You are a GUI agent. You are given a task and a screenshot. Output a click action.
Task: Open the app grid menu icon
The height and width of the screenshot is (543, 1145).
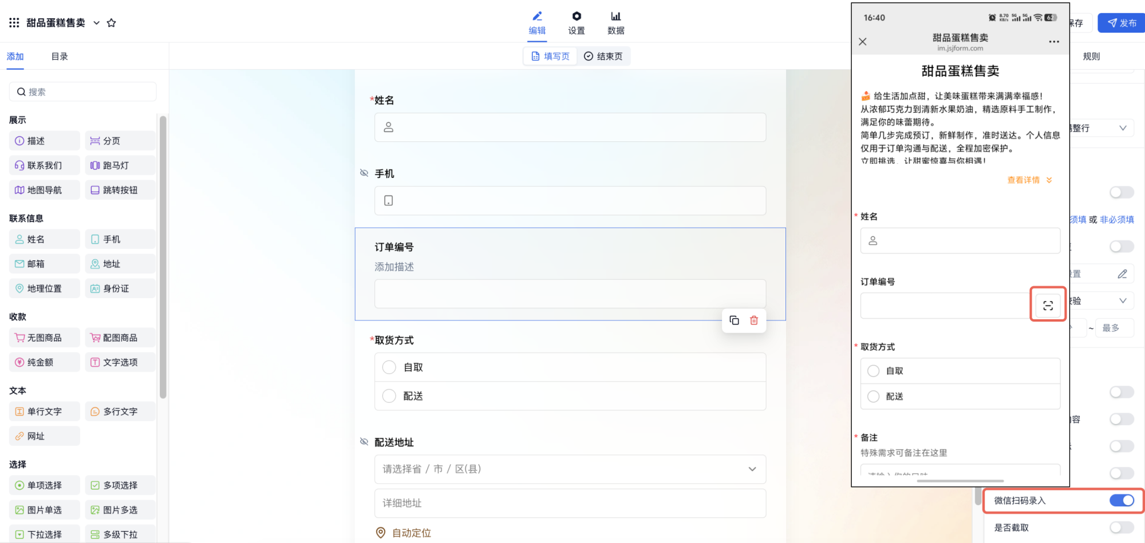14,23
